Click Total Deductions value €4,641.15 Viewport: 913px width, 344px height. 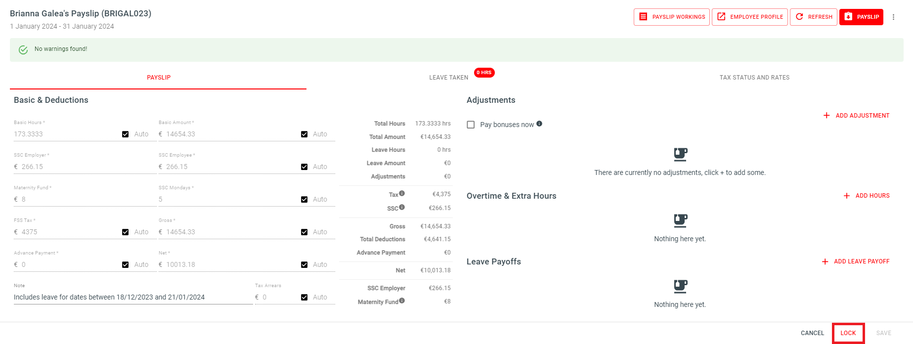pyautogui.click(x=437, y=239)
